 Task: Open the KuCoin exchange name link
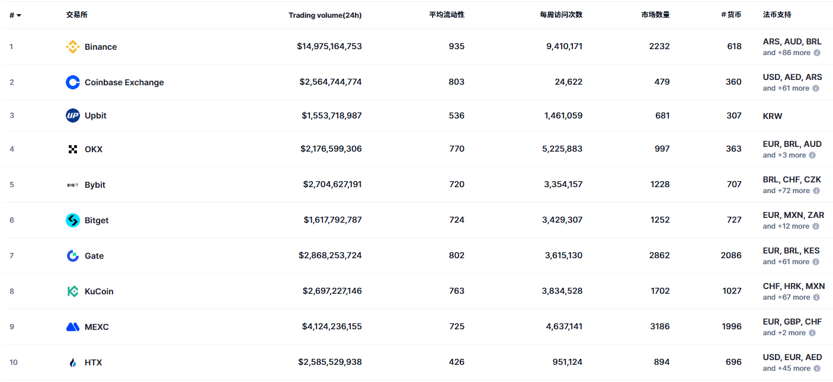pos(99,291)
